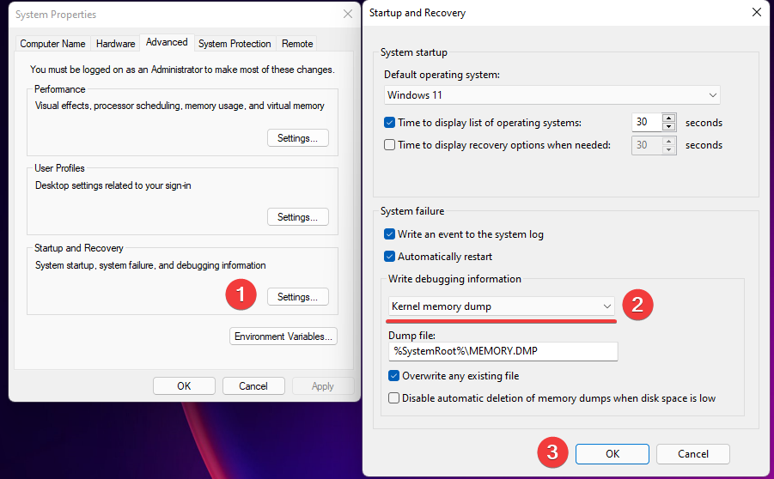This screenshot has width=774, height=479.
Task: Open User Profiles Settings button
Action: tap(297, 217)
